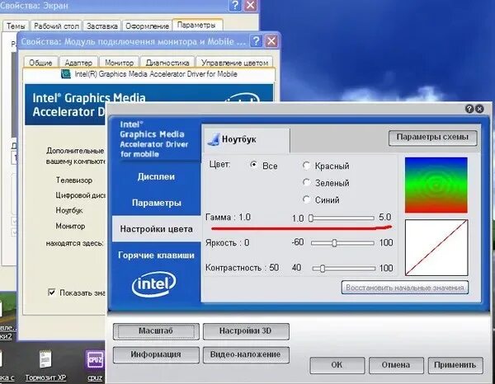Click the Ноутбук entry in the device list
Screen dimensions: 495x384
pyautogui.click(x=69, y=210)
